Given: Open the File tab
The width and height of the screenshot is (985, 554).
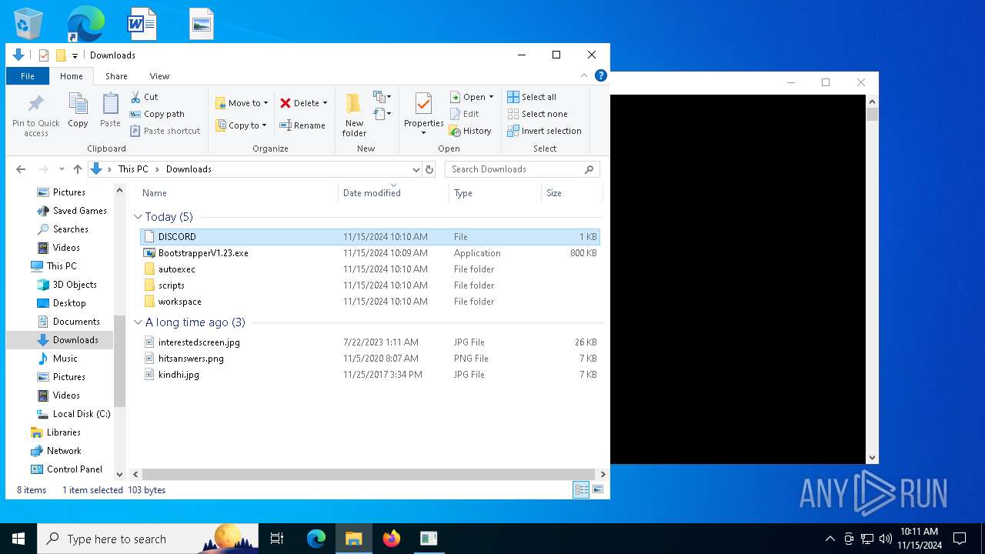Looking at the screenshot, I should (x=28, y=76).
